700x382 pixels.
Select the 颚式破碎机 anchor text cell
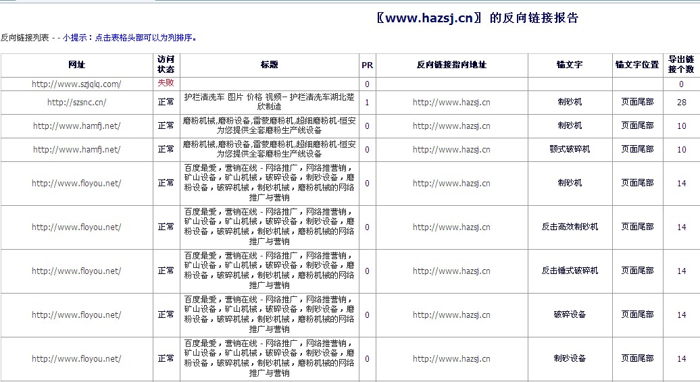pyautogui.click(x=570, y=149)
